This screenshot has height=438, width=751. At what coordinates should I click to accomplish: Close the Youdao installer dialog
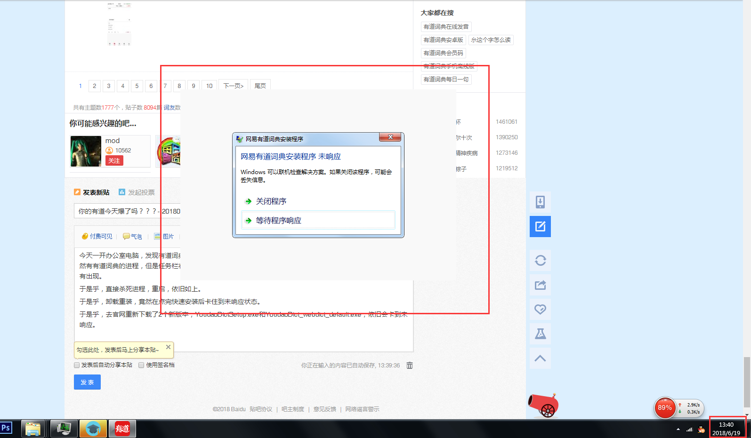(390, 137)
